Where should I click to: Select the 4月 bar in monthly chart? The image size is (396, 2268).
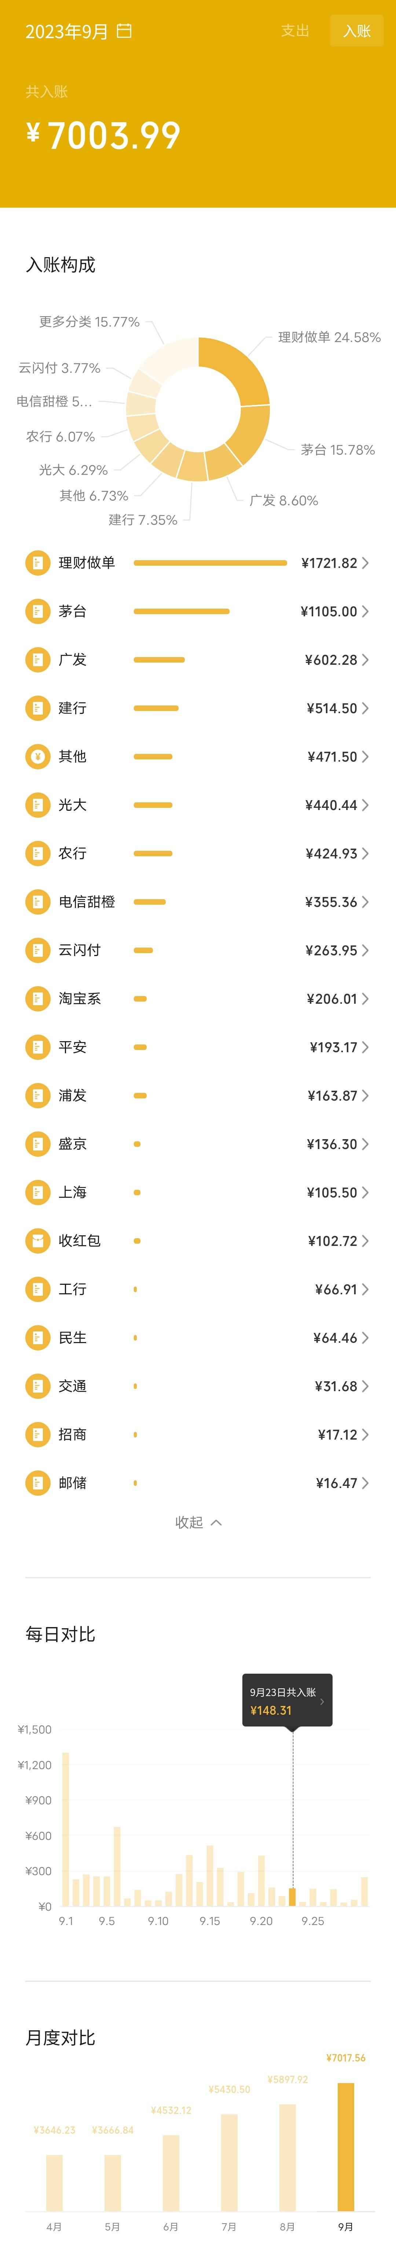(55, 2183)
